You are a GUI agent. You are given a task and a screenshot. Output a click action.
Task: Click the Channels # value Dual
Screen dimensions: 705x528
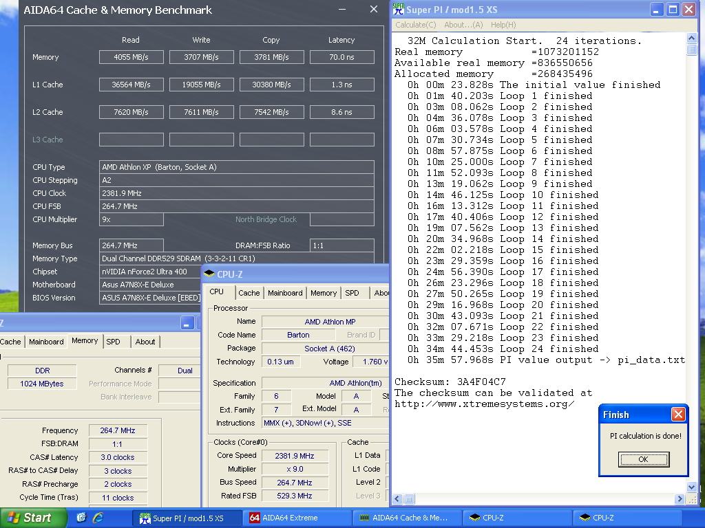pos(180,371)
